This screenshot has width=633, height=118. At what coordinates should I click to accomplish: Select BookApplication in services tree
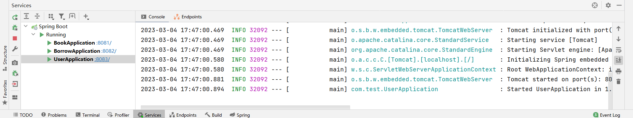[74, 43]
